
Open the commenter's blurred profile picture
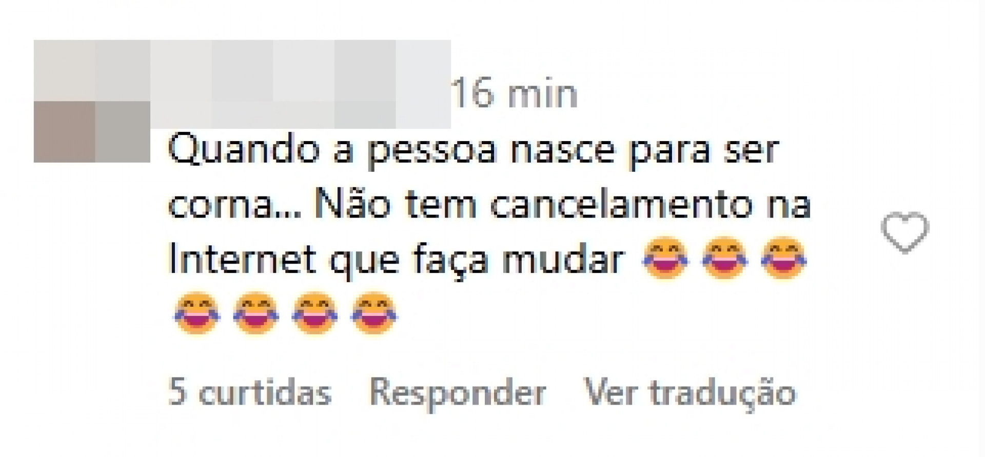point(92,101)
